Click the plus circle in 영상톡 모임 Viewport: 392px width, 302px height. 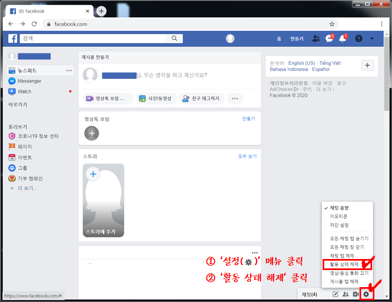(x=91, y=133)
